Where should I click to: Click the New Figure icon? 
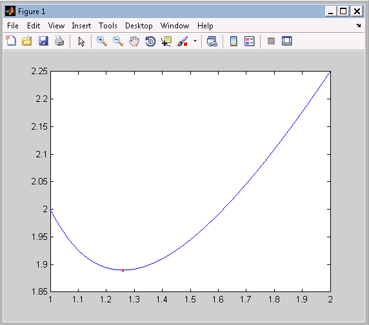[x=11, y=41]
